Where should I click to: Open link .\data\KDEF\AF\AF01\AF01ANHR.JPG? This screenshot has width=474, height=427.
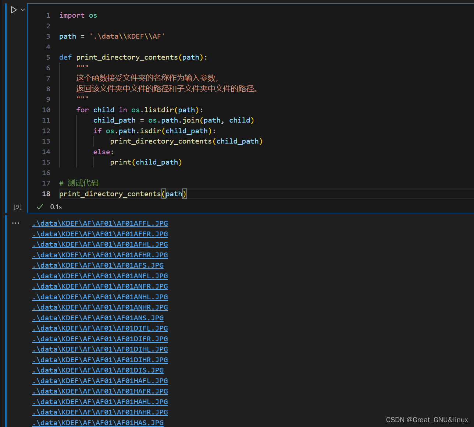(100, 307)
